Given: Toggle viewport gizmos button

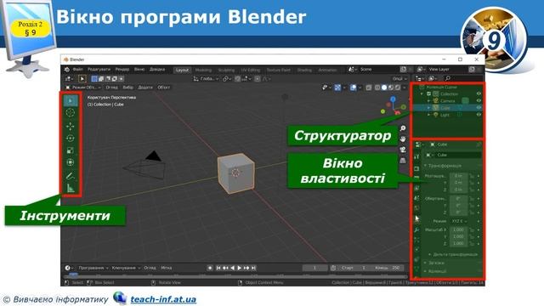Looking at the screenshot, I should pyautogui.click(x=337, y=88).
